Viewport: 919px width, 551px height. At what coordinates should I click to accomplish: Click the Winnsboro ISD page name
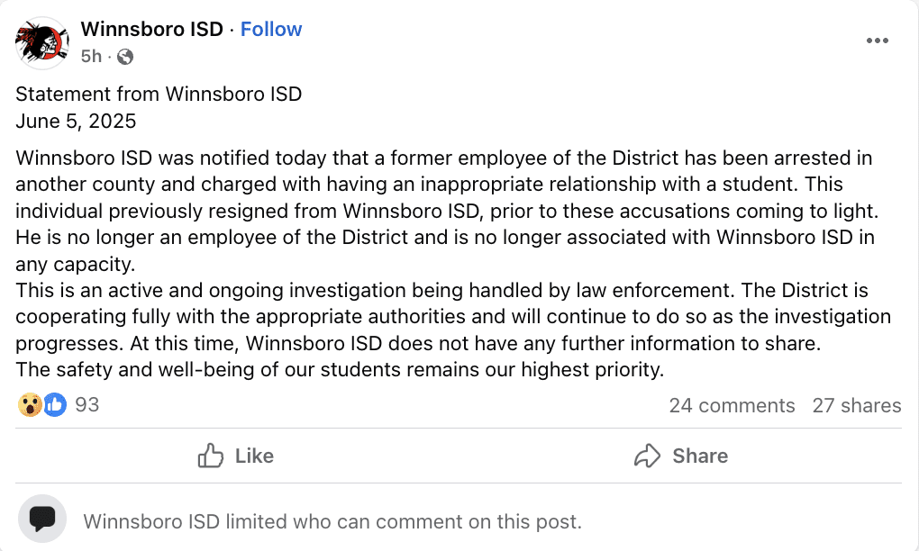[x=151, y=30]
